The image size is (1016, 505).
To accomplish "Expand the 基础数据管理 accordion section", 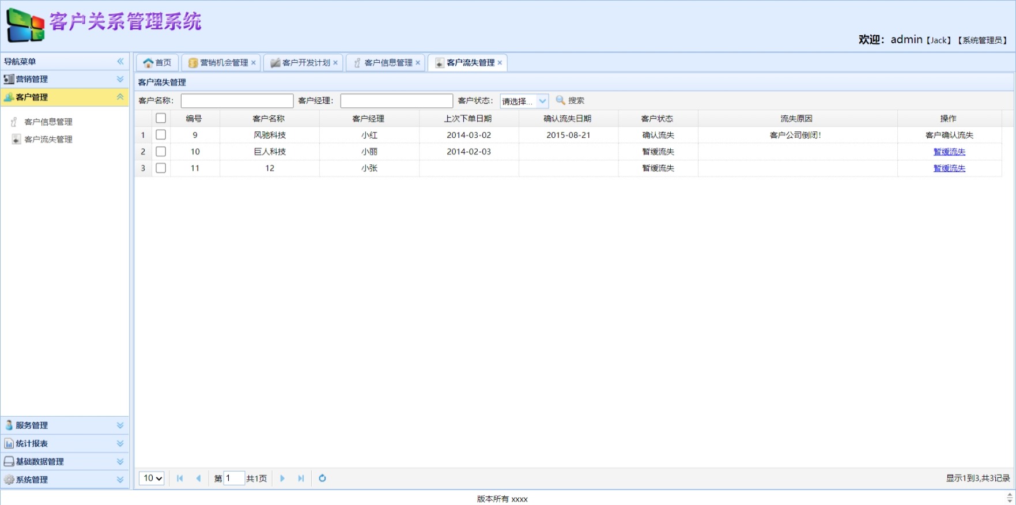I will tap(120, 461).
